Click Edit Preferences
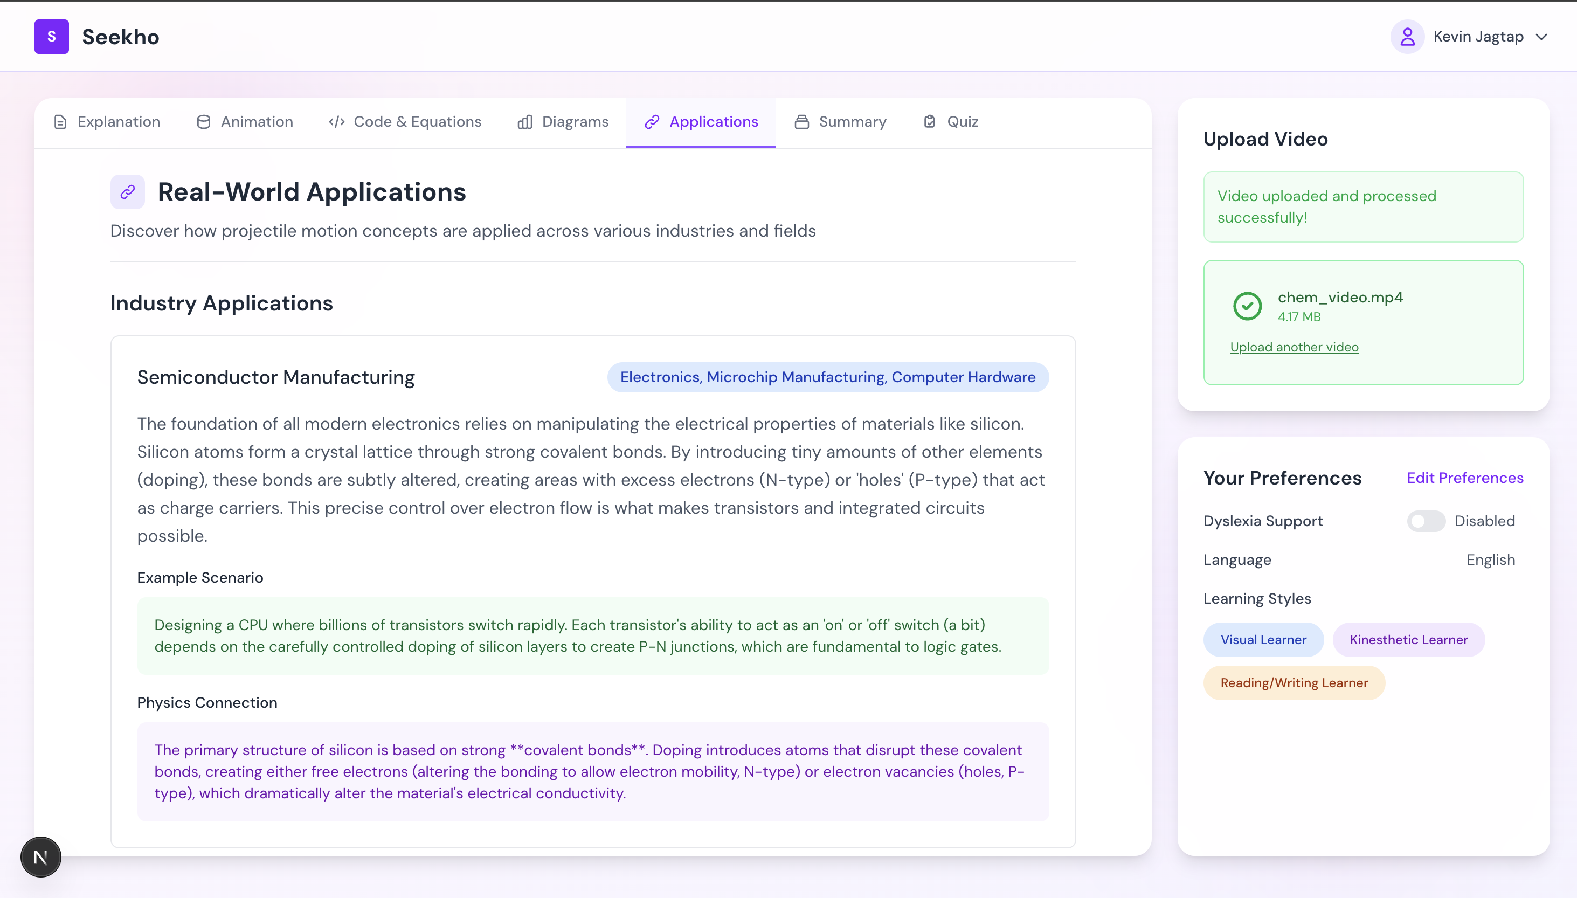Image resolution: width=1577 pixels, height=898 pixels. (x=1464, y=478)
